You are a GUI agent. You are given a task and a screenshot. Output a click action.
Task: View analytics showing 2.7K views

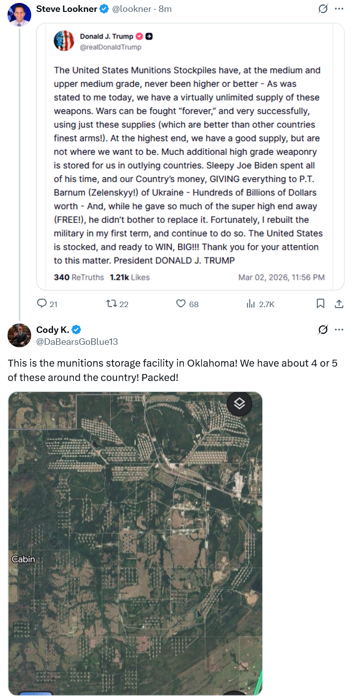260,304
